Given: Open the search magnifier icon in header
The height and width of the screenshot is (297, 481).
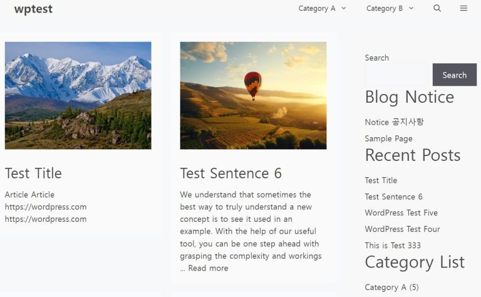Looking at the screenshot, I should click(437, 8).
